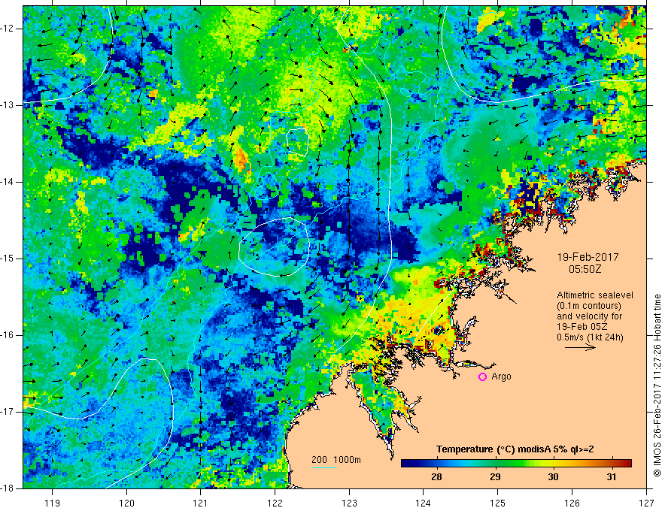This screenshot has width=662, height=511.
Task: Click the longitude '125' axis label
Action: point(498,503)
